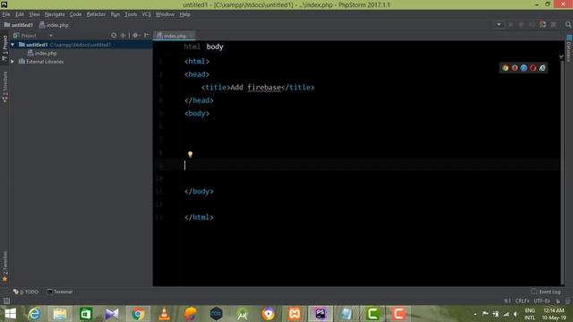
Task: Click index.php breadcrumb in navigation bar
Action: coord(54,25)
